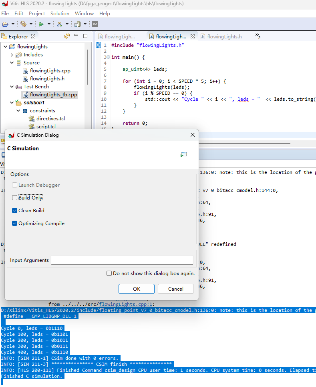Uncheck the Clean Build checkbox
Image resolution: width=316 pixels, height=387 pixels.
(14, 211)
